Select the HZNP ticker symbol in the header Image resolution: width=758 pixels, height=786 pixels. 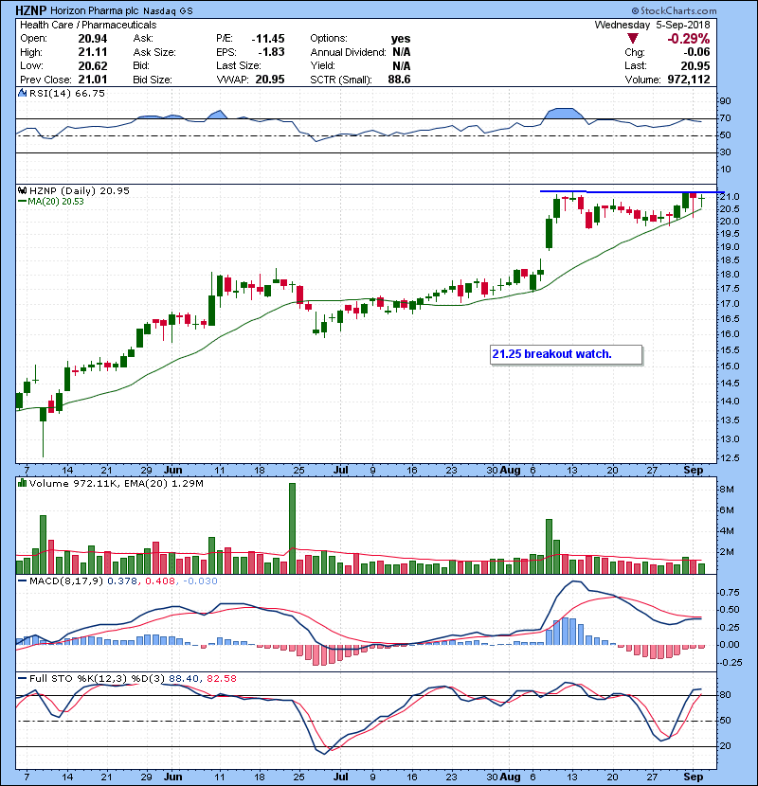coord(31,10)
